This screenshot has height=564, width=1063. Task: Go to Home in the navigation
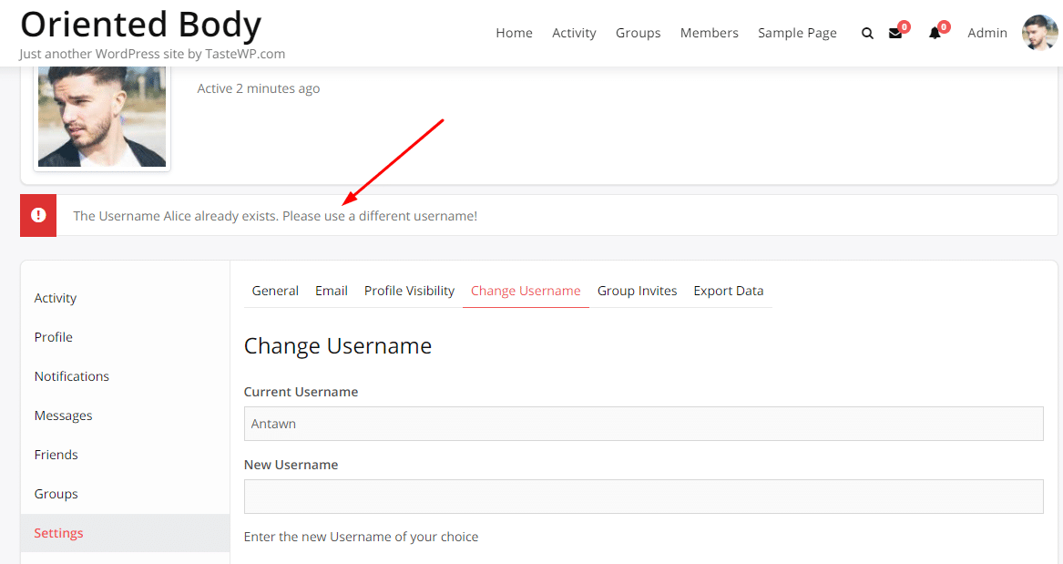(514, 33)
